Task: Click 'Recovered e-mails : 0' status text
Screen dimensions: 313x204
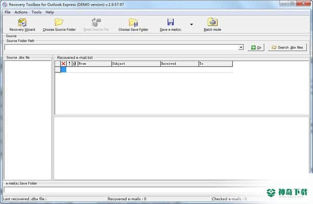Action: 127,199
